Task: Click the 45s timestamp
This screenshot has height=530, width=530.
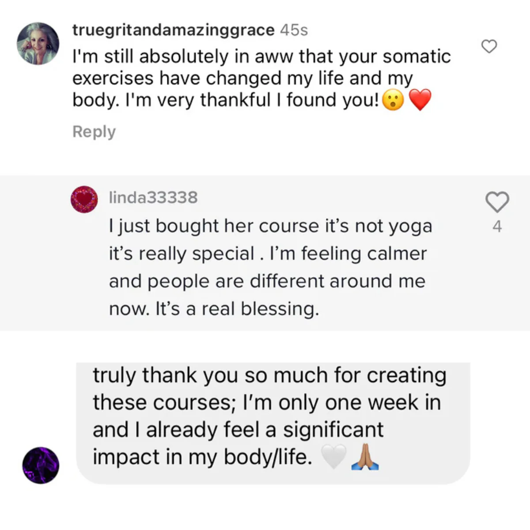Action: 294,30
